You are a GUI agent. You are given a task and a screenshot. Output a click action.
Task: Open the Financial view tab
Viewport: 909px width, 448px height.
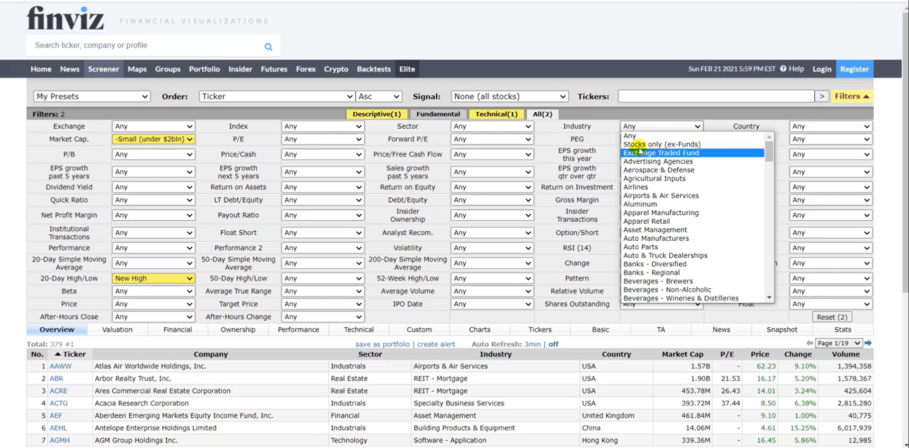(178, 329)
